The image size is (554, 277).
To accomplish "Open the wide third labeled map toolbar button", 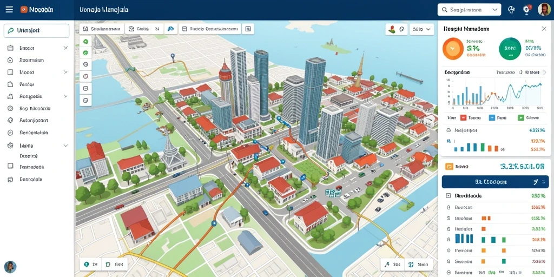I will (210, 29).
